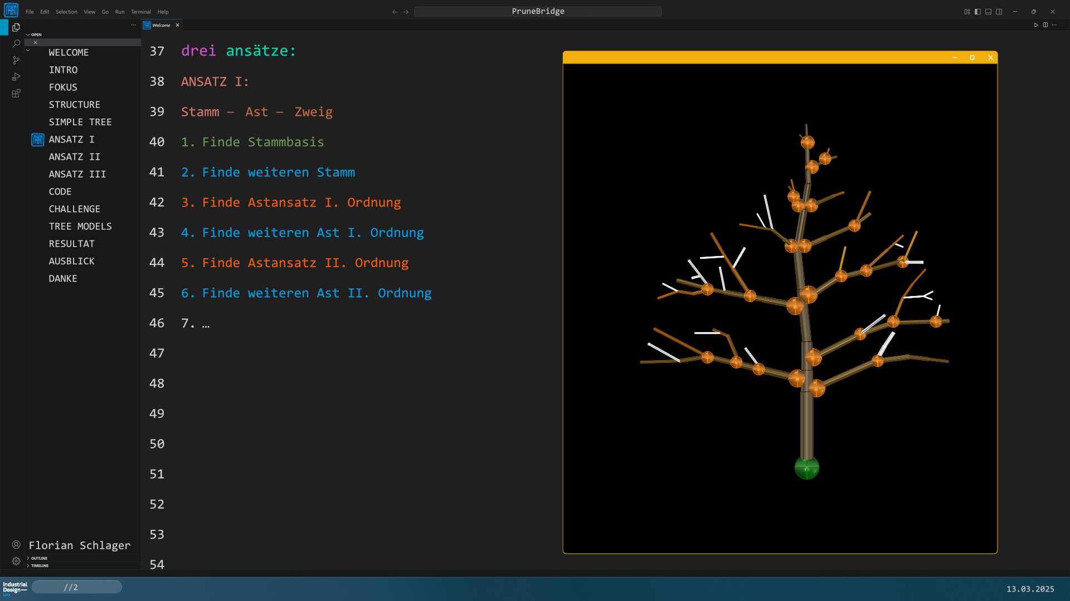This screenshot has width=1070, height=601.
Task: Toggle the primary side bar layout button
Action: click(x=977, y=12)
